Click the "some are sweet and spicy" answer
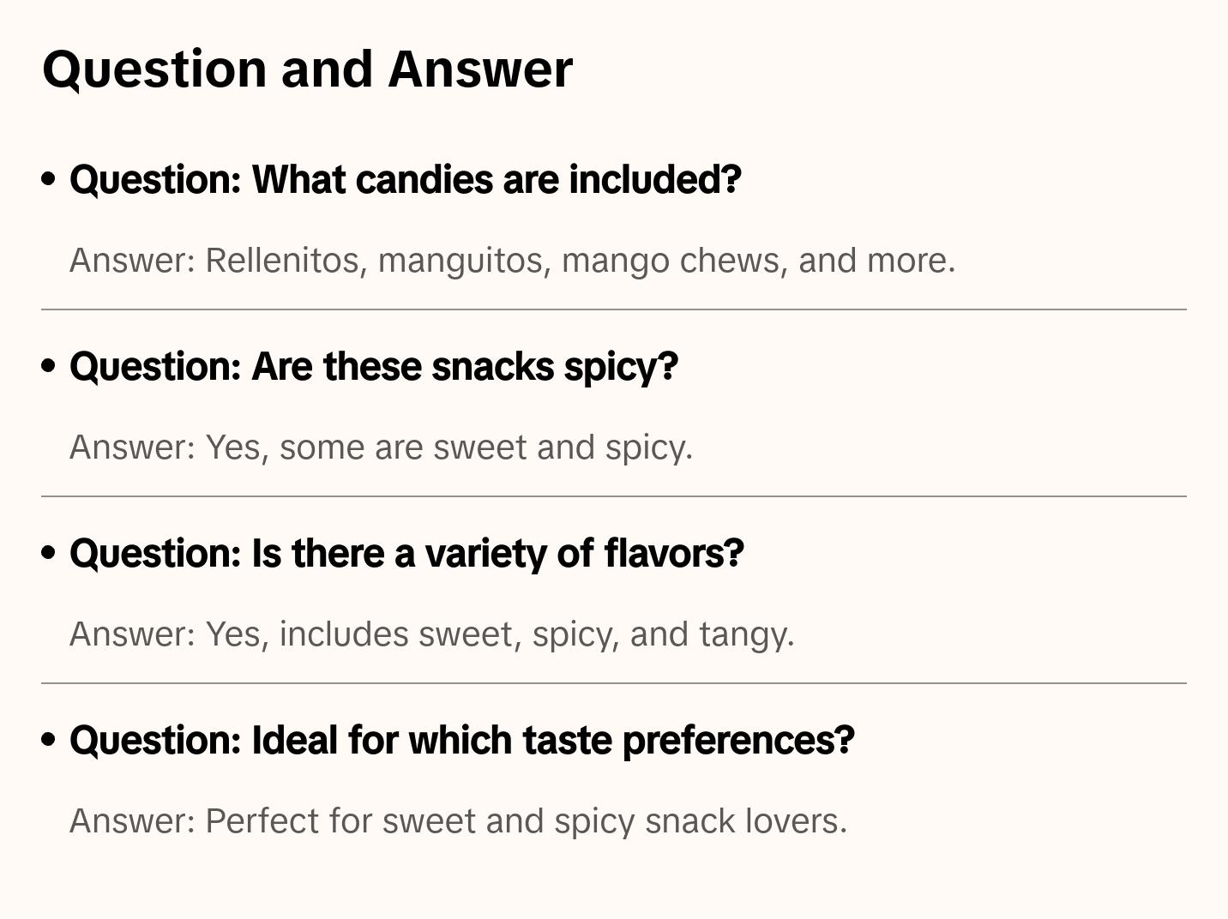 pos(381,447)
